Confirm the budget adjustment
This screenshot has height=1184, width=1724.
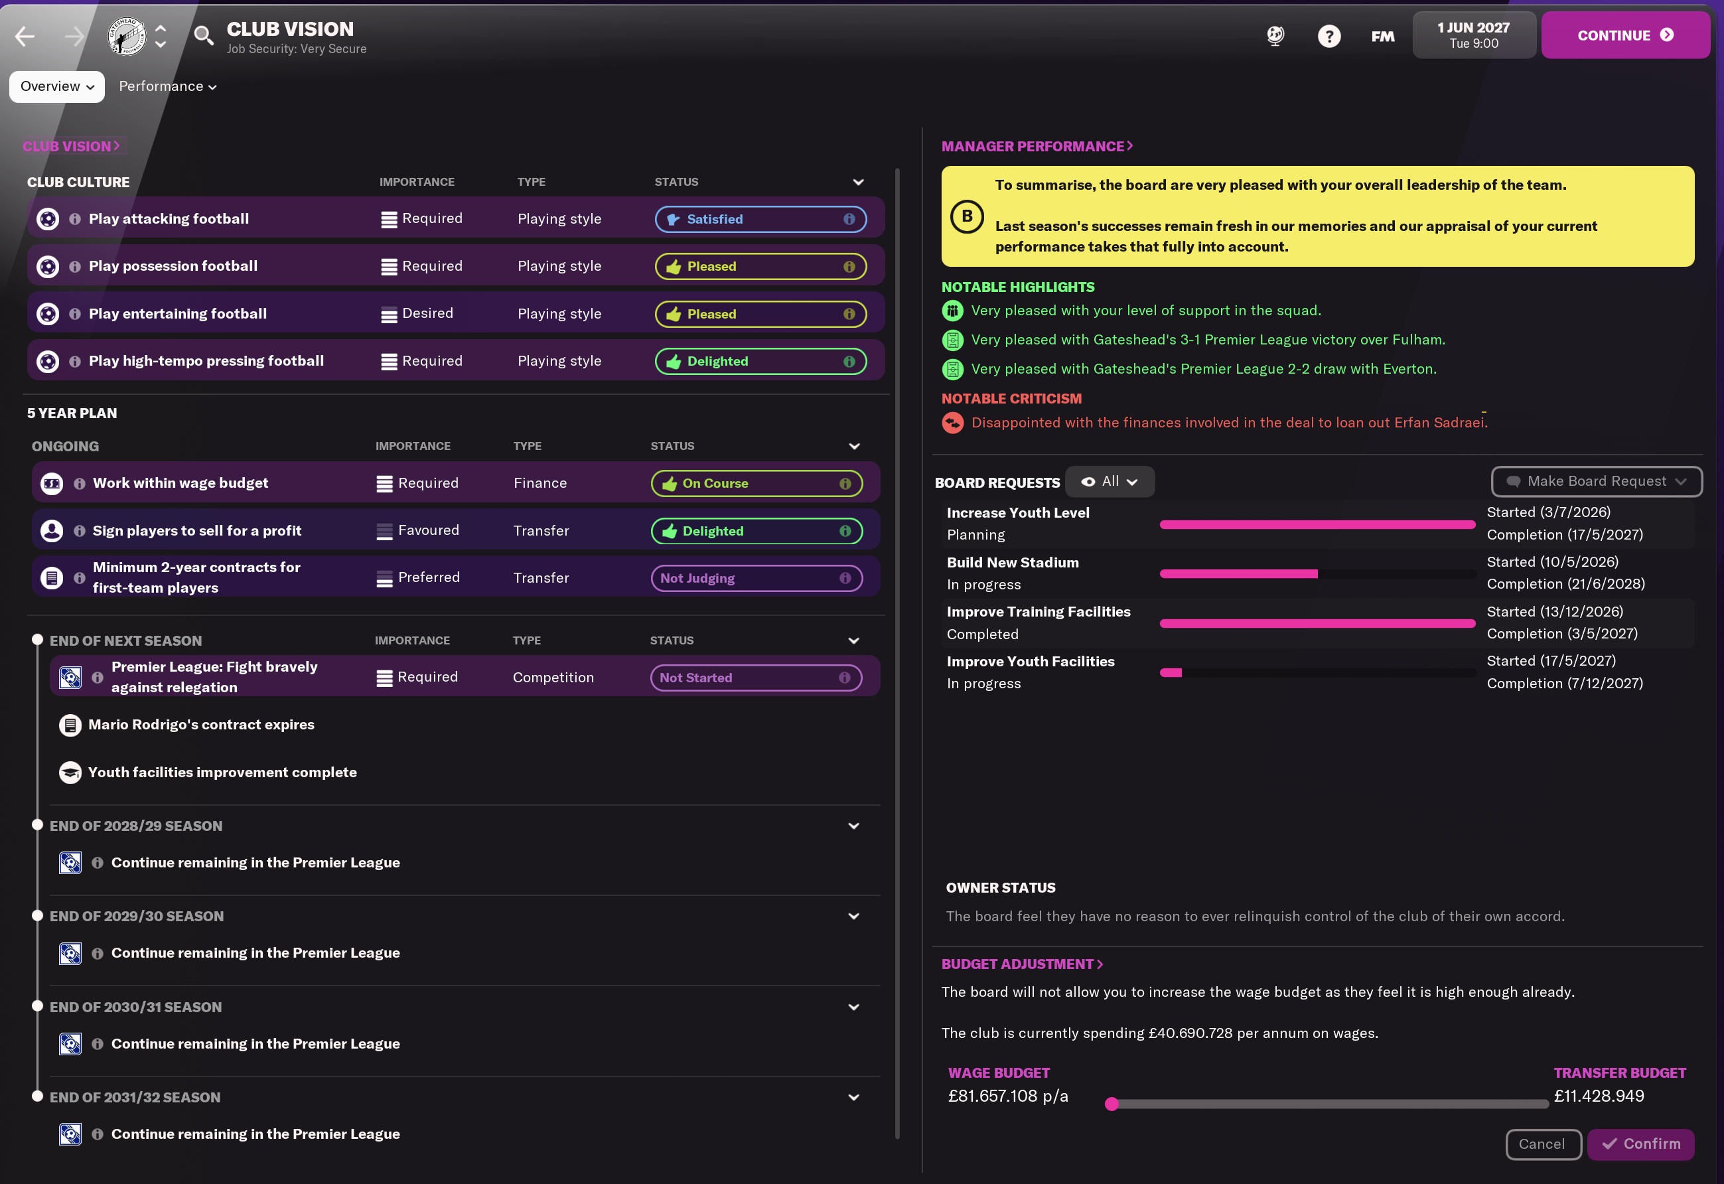tap(1642, 1145)
